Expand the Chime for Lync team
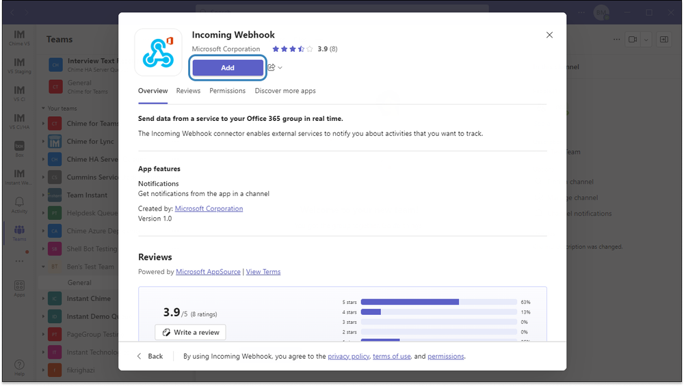The image size is (684, 386). coord(43,141)
